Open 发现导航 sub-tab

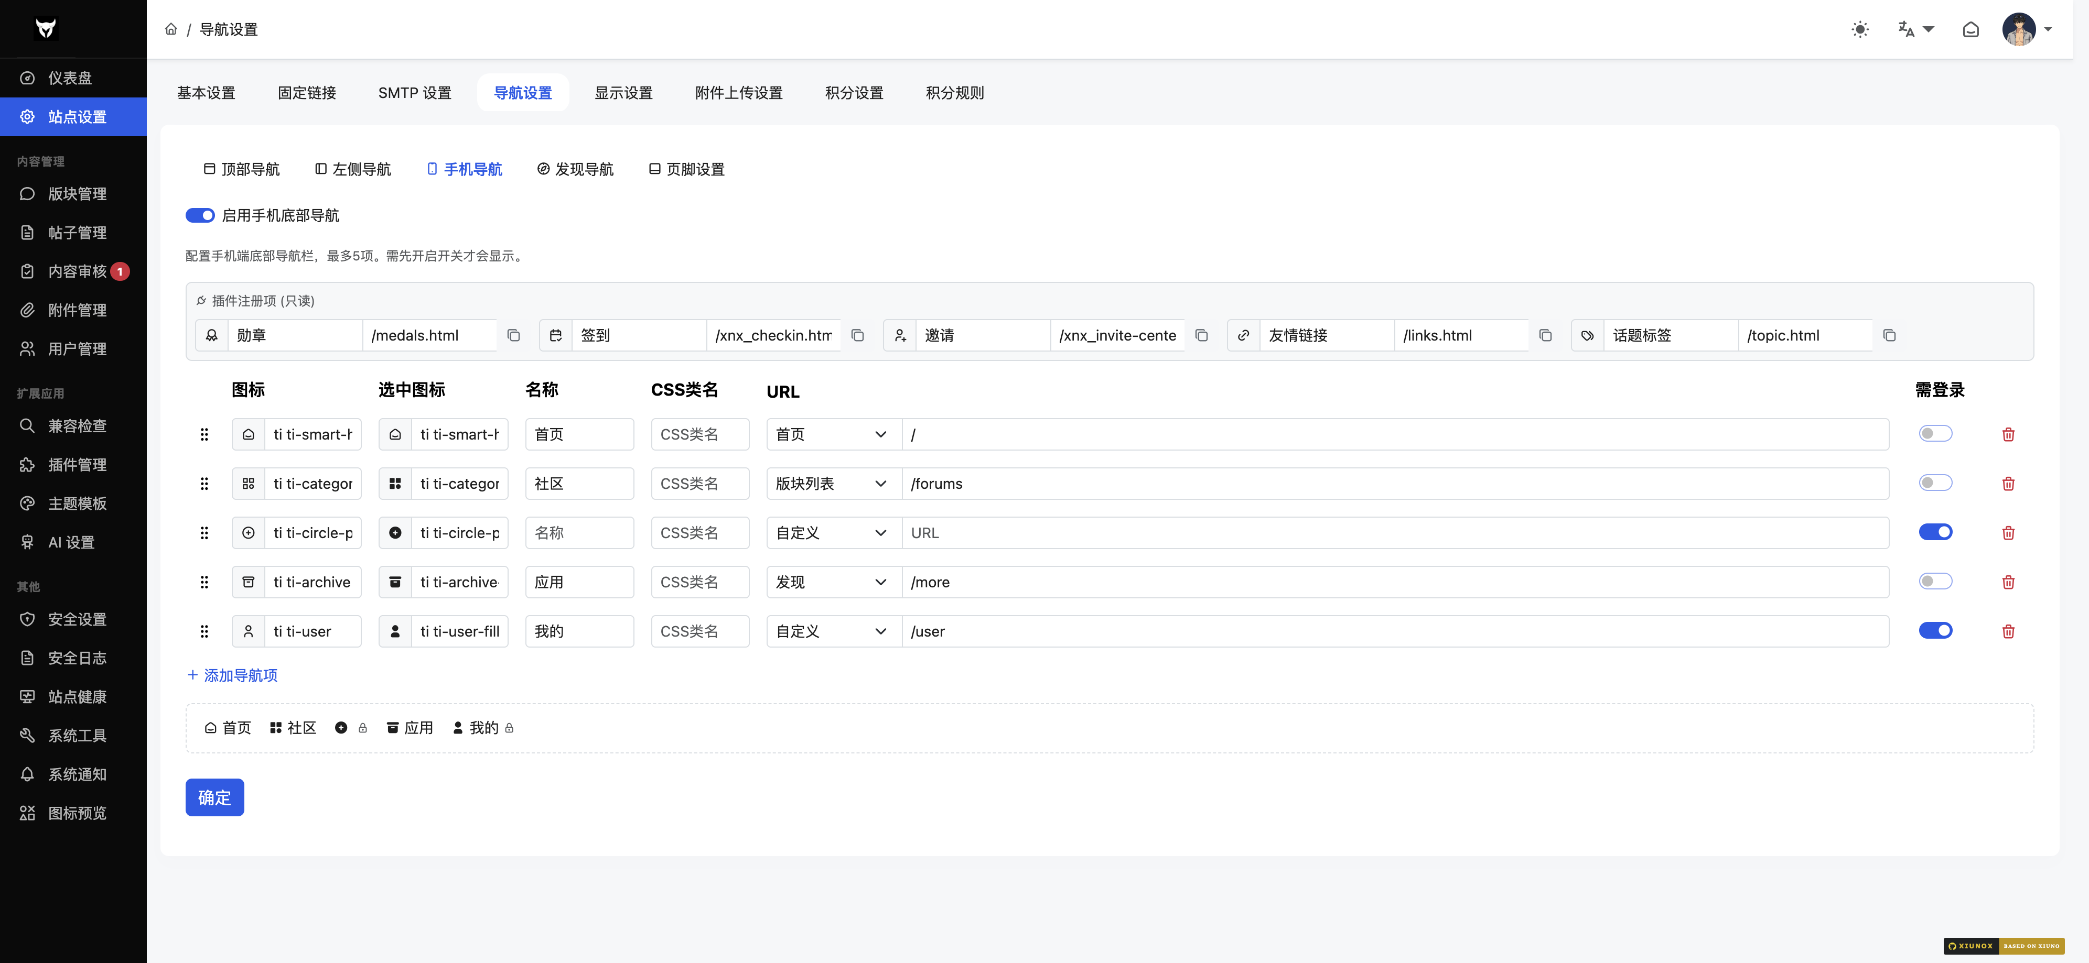coord(576,169)
